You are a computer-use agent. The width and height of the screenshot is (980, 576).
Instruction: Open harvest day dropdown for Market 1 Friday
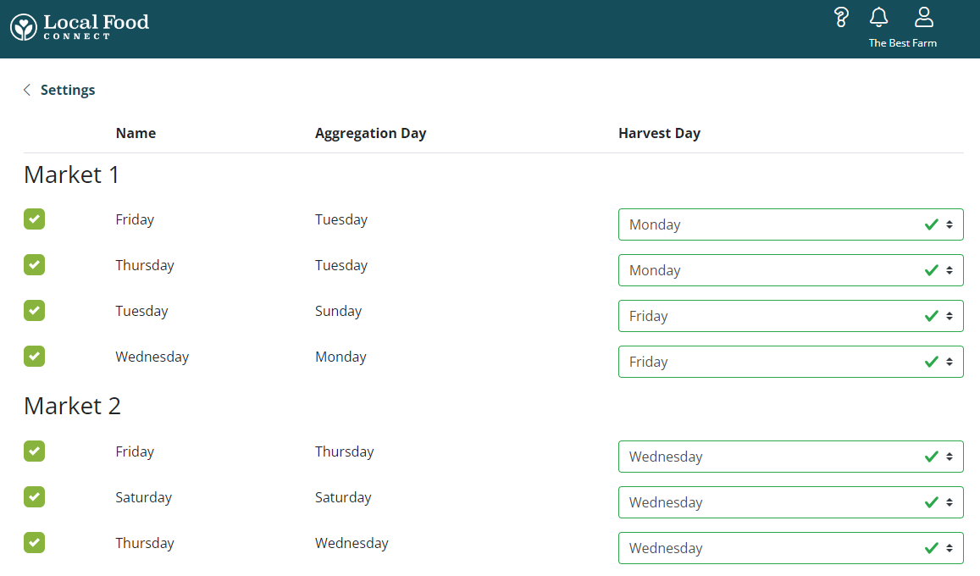click(x=790, y=224)
